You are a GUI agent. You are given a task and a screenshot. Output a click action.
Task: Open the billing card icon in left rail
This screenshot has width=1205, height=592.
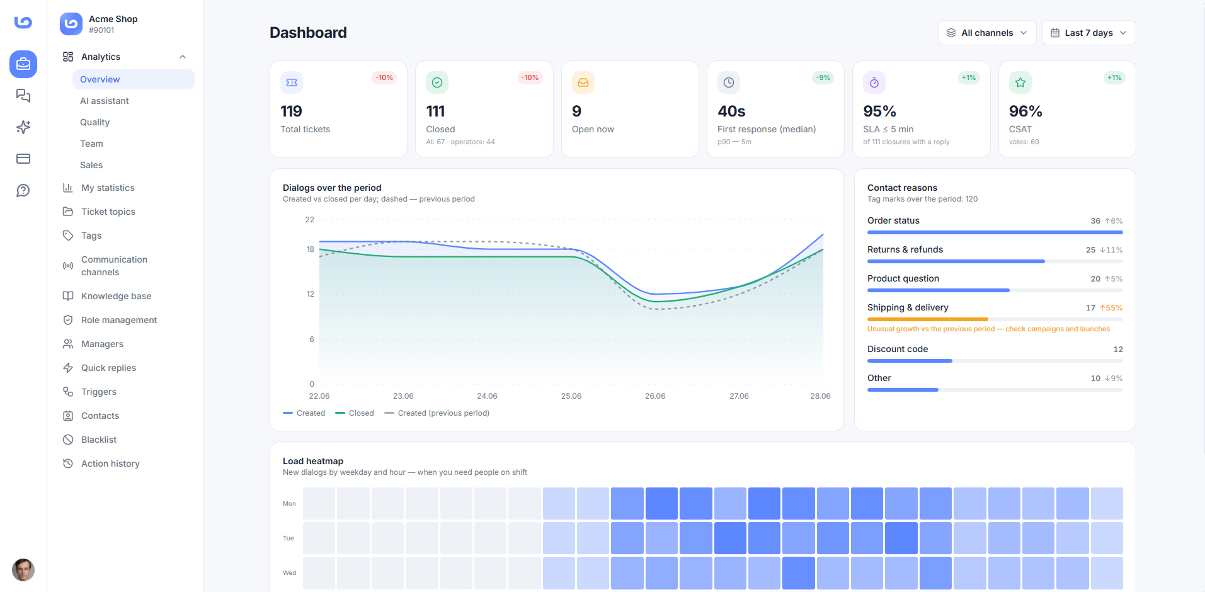pos(23,159)
